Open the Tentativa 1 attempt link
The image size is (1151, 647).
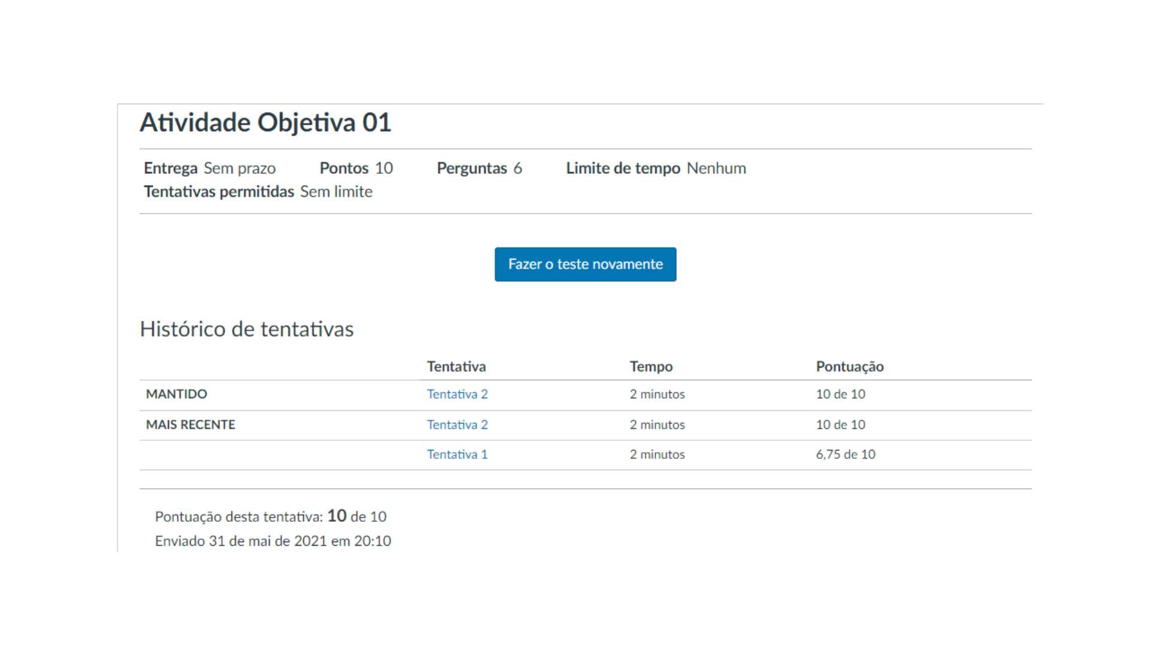coord(457,454)
